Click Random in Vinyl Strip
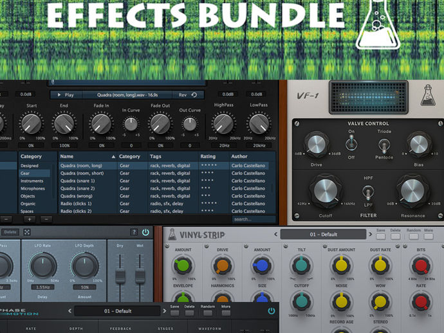 [x=413, y=236]
